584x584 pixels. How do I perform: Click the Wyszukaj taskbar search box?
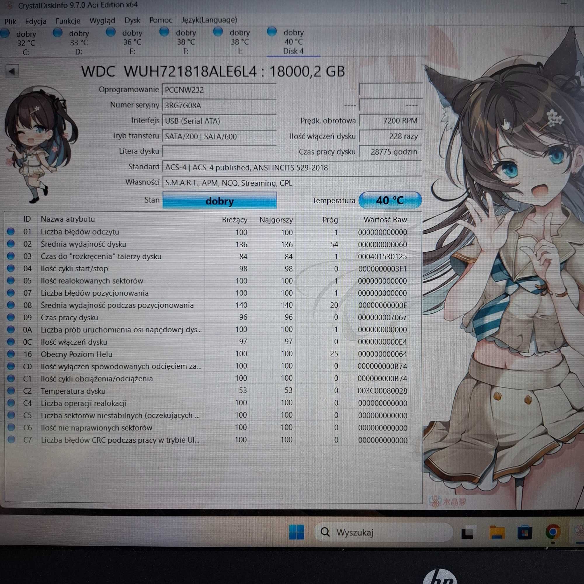(x=383, y=532)
